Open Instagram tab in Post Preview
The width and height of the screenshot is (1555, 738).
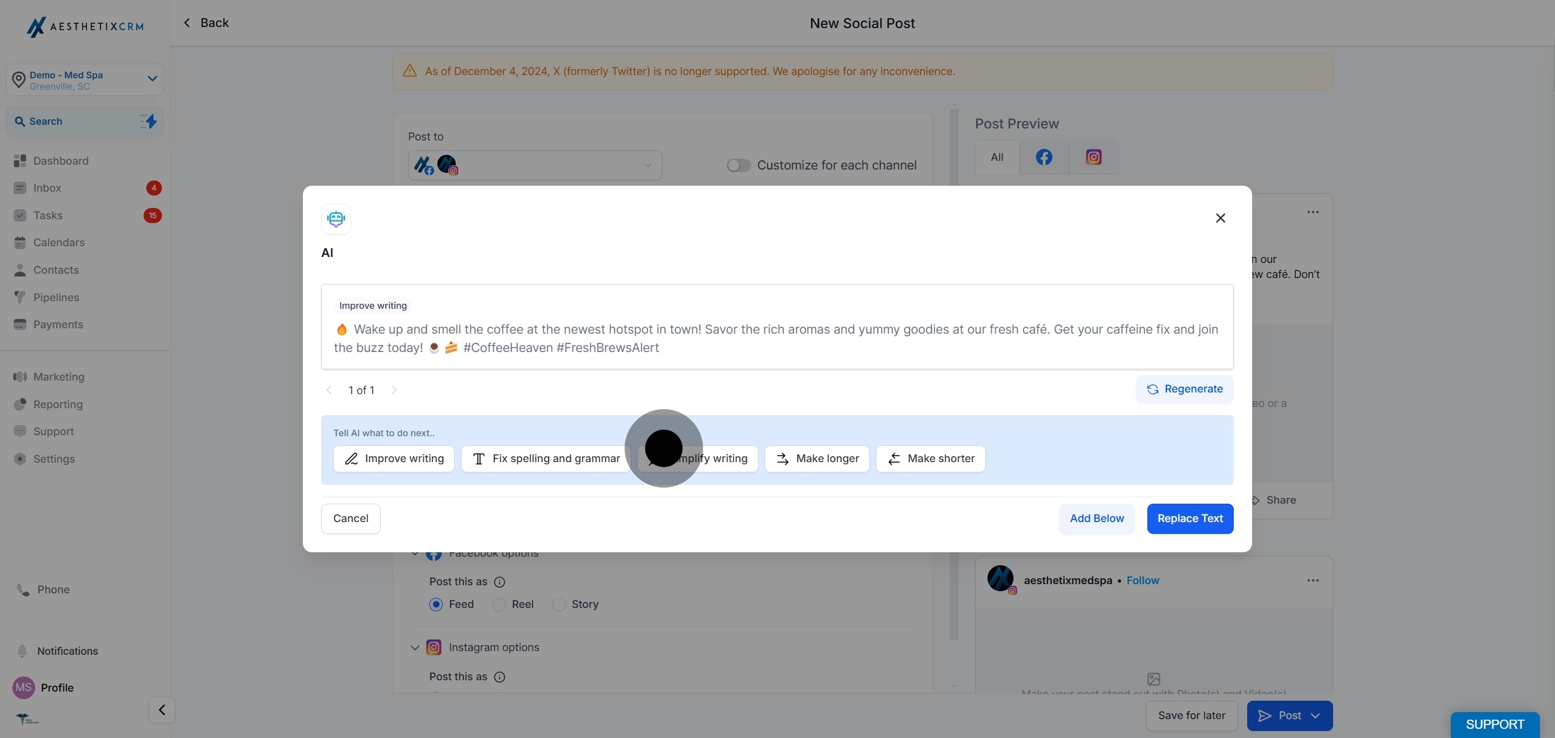coord(1093,158)
